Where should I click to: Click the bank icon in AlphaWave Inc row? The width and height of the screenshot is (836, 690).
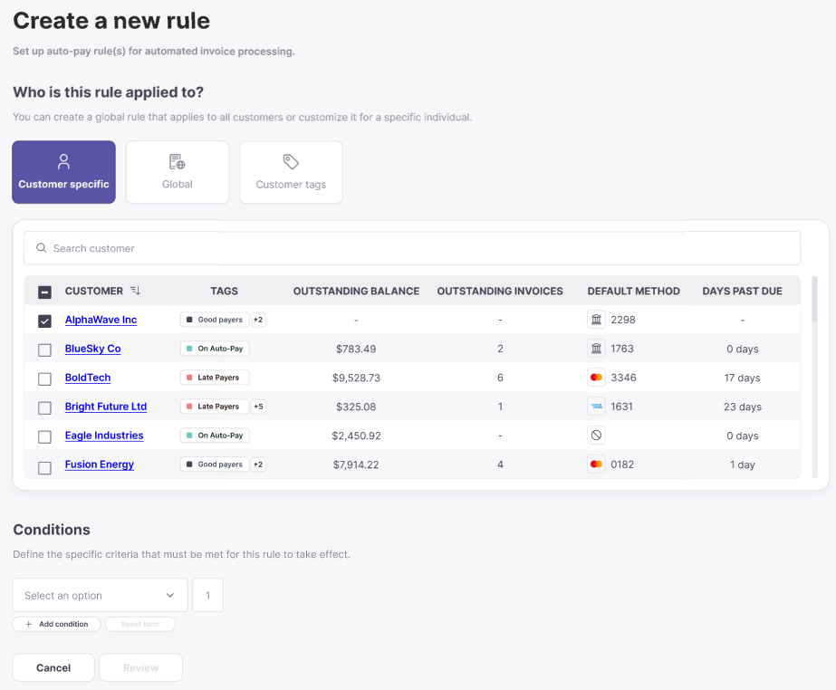pyautogui.click(x=596, y=320)
